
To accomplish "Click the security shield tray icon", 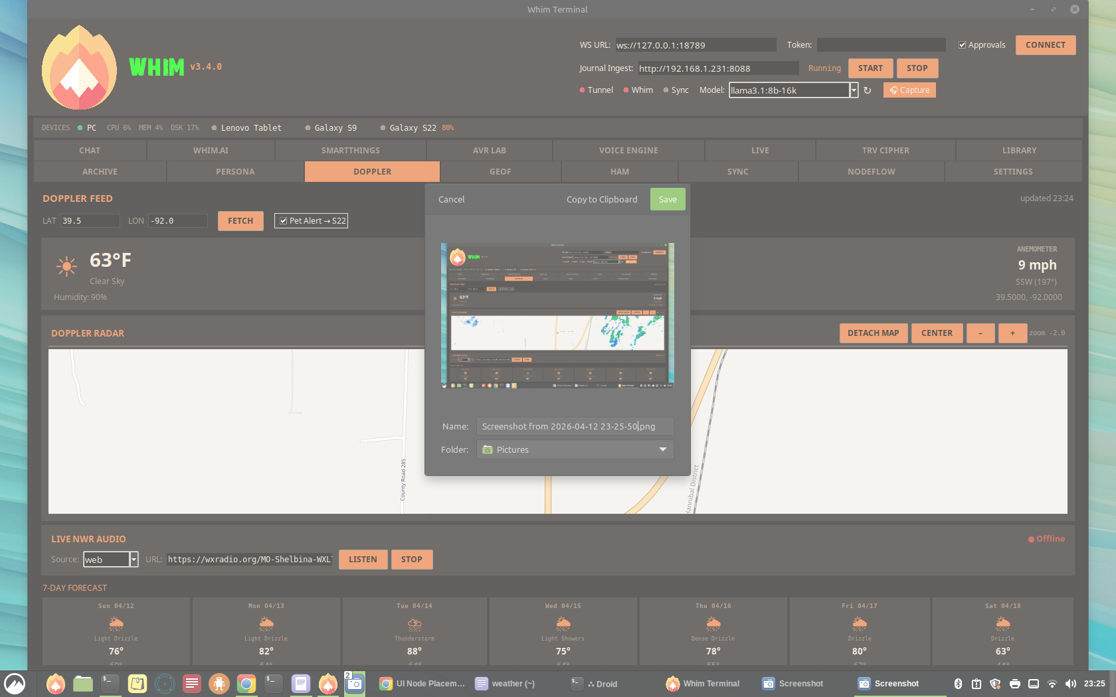I will 995,683.
